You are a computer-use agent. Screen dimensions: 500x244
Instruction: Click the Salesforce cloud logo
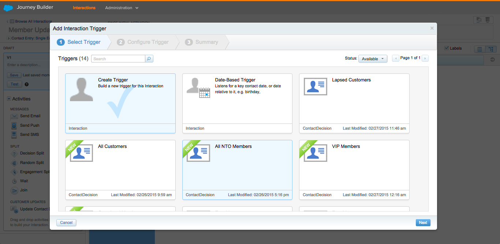coord(8,8)
